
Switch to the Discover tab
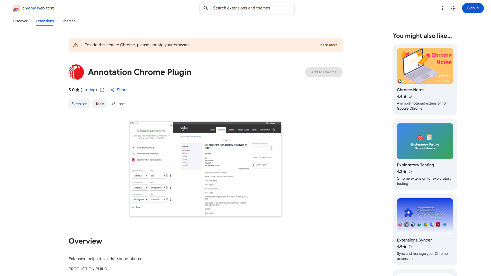(x=20, y=21)
